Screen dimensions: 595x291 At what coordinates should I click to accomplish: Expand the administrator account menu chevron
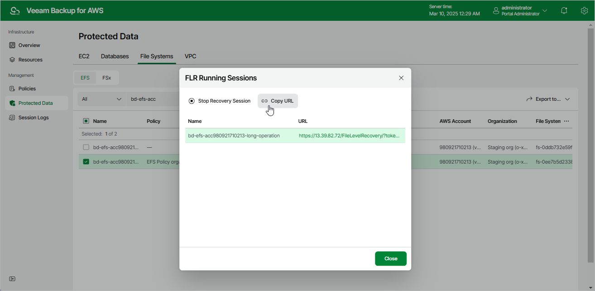(545, 10)
